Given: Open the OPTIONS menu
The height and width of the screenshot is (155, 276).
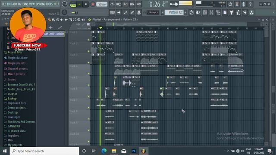Looking at the screenshot, I should coord(40,4).
